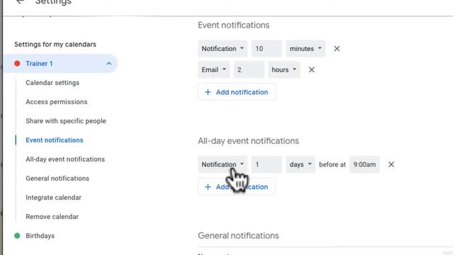Open Share with specific people
Screen dimensions: 453x255
(x=66, y=121)
